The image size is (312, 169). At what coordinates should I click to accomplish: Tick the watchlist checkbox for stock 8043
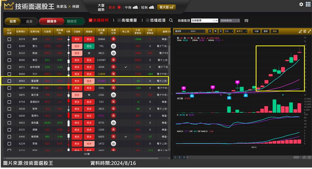pyautogui.click(x=9, y=81)
